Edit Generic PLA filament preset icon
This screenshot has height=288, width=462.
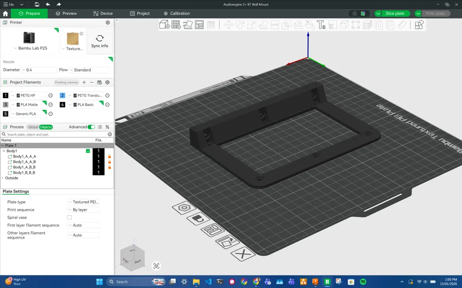point(50,114)
